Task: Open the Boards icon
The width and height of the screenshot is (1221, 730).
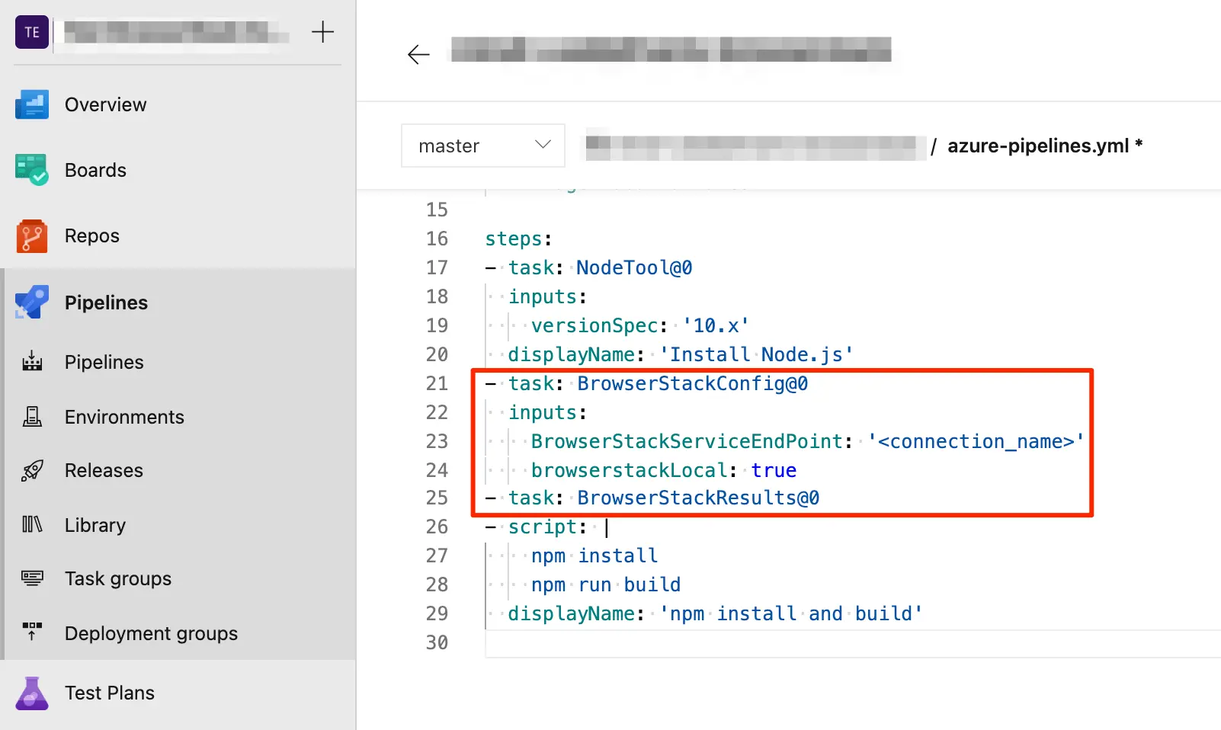Action: 32,170
